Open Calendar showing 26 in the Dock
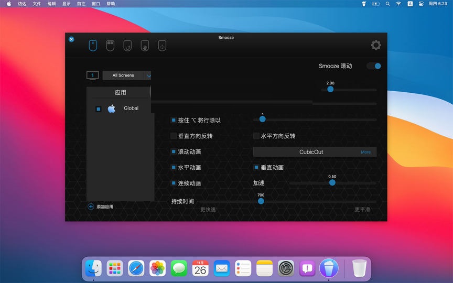 pyautogui.click(x=200, y=268)
